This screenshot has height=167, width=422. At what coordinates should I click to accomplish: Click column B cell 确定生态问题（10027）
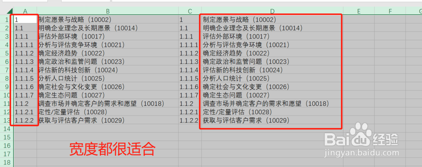[x=108, y=95]
